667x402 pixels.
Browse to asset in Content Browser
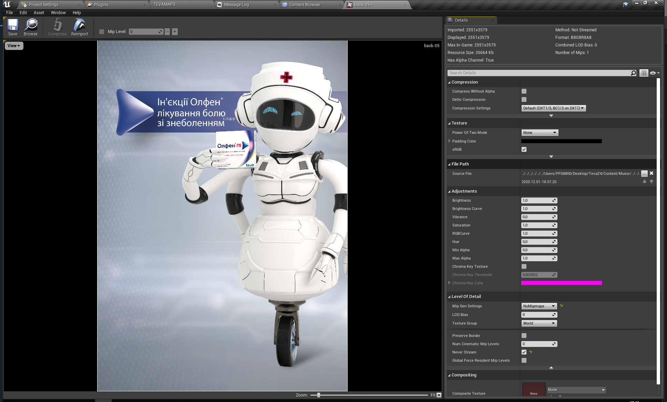tap(31, 27)
